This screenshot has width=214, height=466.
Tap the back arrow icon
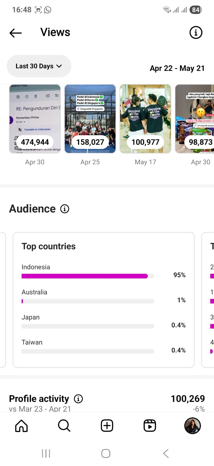16,33
